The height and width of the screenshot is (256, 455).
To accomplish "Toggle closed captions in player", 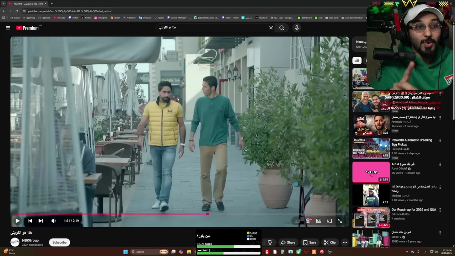I will point(297,221).
